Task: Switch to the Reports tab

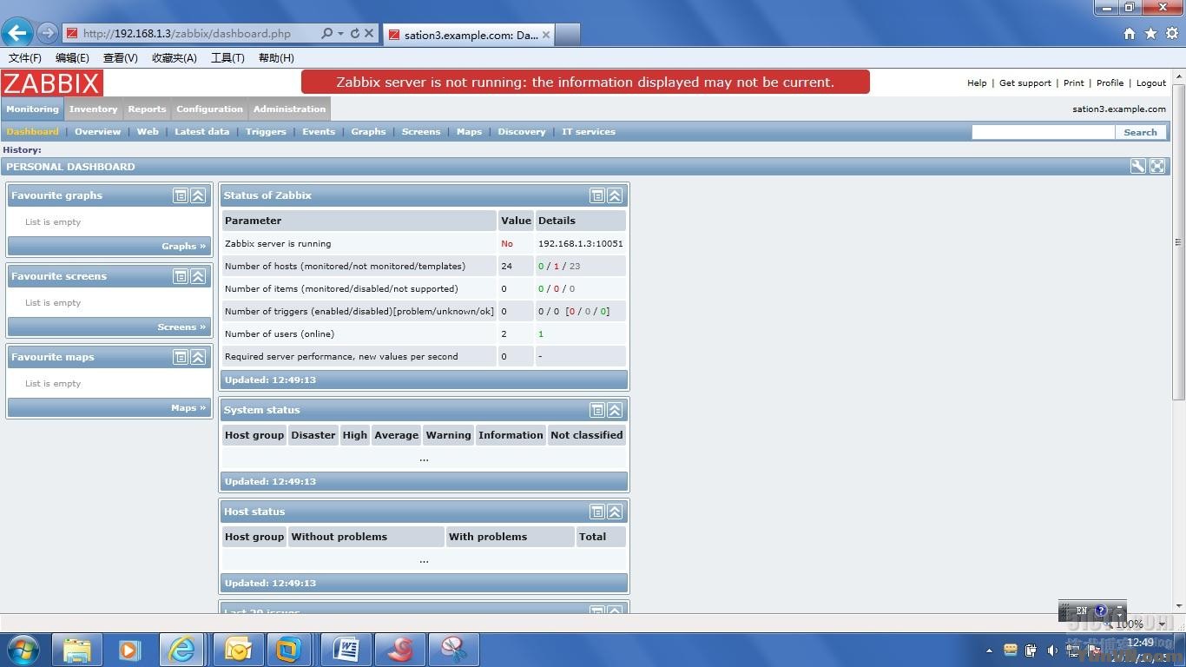Action: click(x=147, y=109)
